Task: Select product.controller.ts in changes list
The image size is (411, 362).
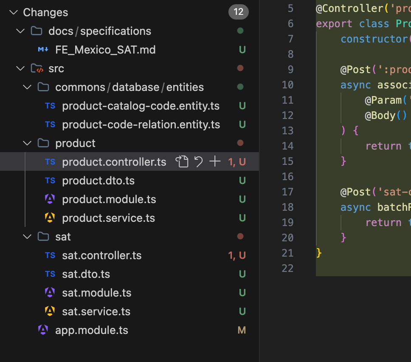Action: coord(129,161)
